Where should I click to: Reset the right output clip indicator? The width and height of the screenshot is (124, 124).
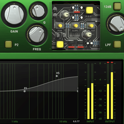[112, 63]
